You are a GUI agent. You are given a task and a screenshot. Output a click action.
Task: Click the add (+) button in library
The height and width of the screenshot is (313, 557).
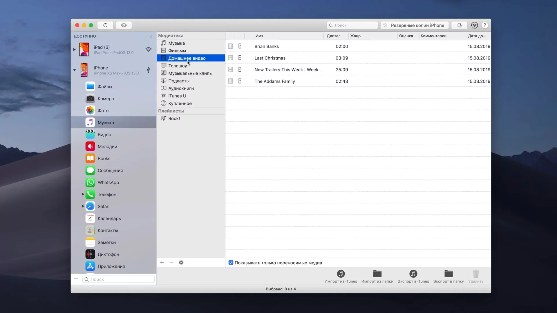click(161, 263)
